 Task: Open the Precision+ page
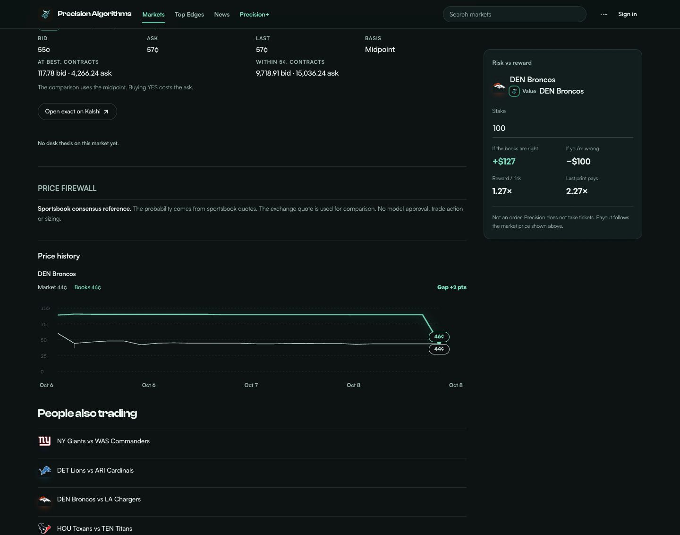click(254, 15)
